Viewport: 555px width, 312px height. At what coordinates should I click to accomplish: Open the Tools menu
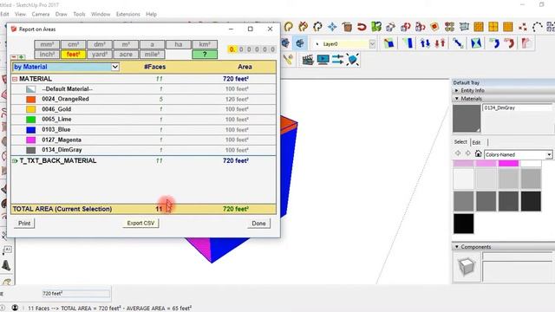pos(79,14)
